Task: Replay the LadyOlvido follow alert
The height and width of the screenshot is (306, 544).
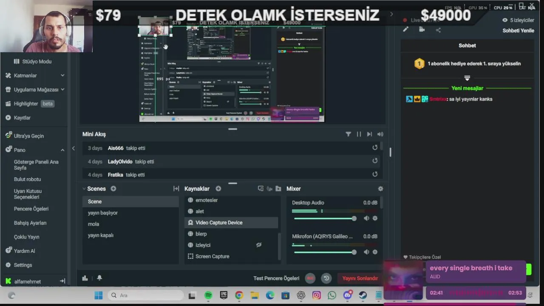Action: [375, 161]
